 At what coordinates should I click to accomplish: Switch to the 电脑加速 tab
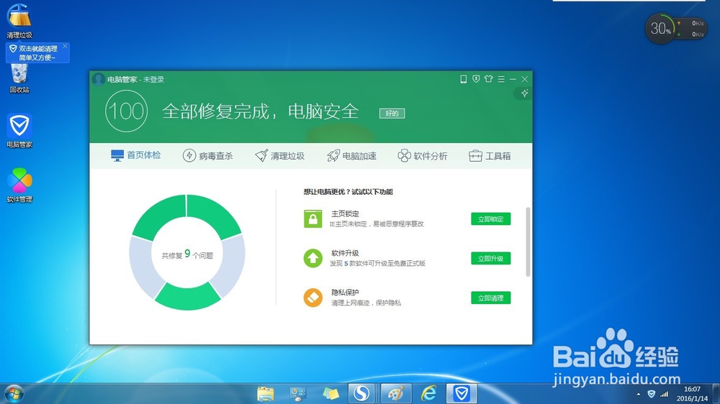[x=352, y=156]
